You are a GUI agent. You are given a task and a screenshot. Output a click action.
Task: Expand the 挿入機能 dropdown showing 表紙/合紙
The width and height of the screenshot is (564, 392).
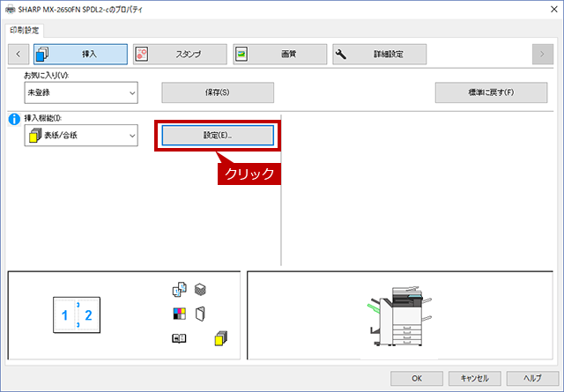81,136
